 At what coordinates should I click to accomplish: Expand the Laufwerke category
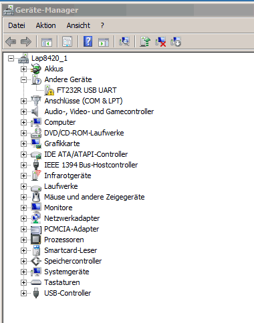23,186
